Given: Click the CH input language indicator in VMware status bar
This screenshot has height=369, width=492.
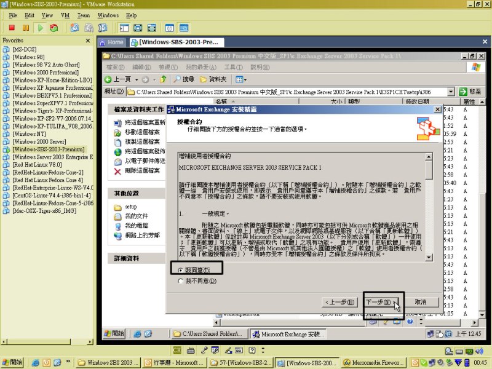Looking at the screenshot, I should point(177,350).
